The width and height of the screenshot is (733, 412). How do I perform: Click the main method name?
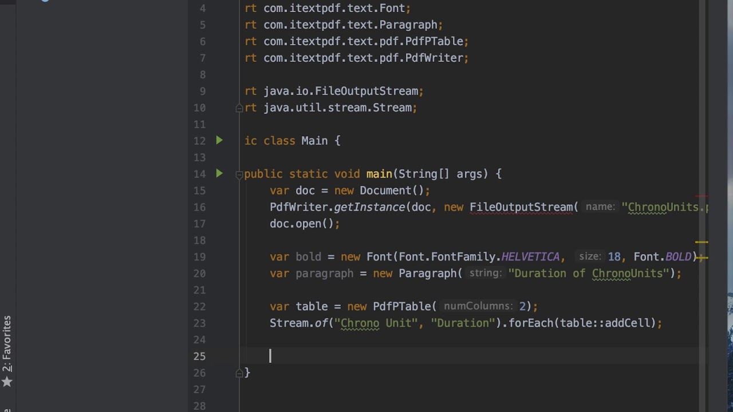click(379, 174)
